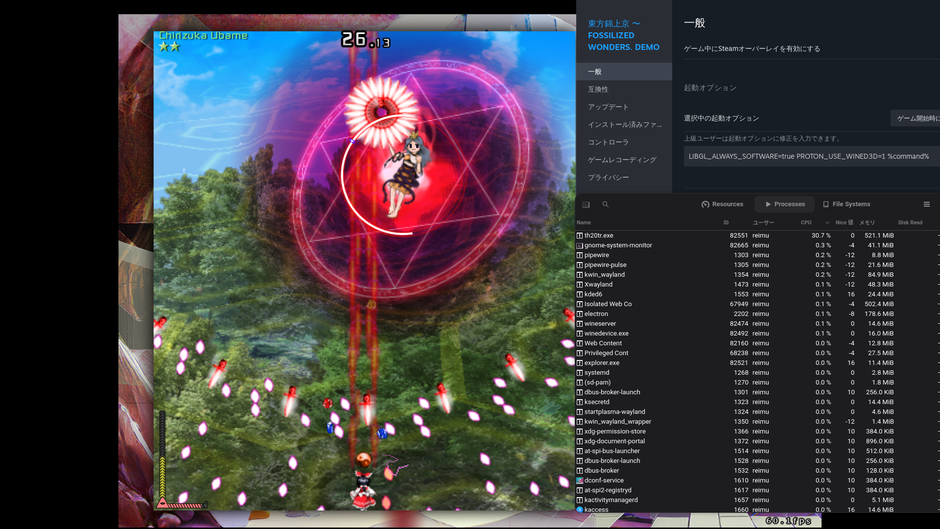940x529 pixels.
Task: Select the 一般 settings category in Steam
Action: click(624, 72)
